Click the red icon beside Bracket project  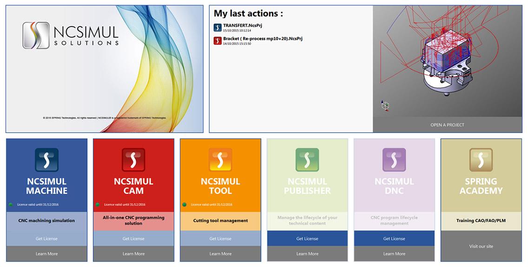point(218,41)
